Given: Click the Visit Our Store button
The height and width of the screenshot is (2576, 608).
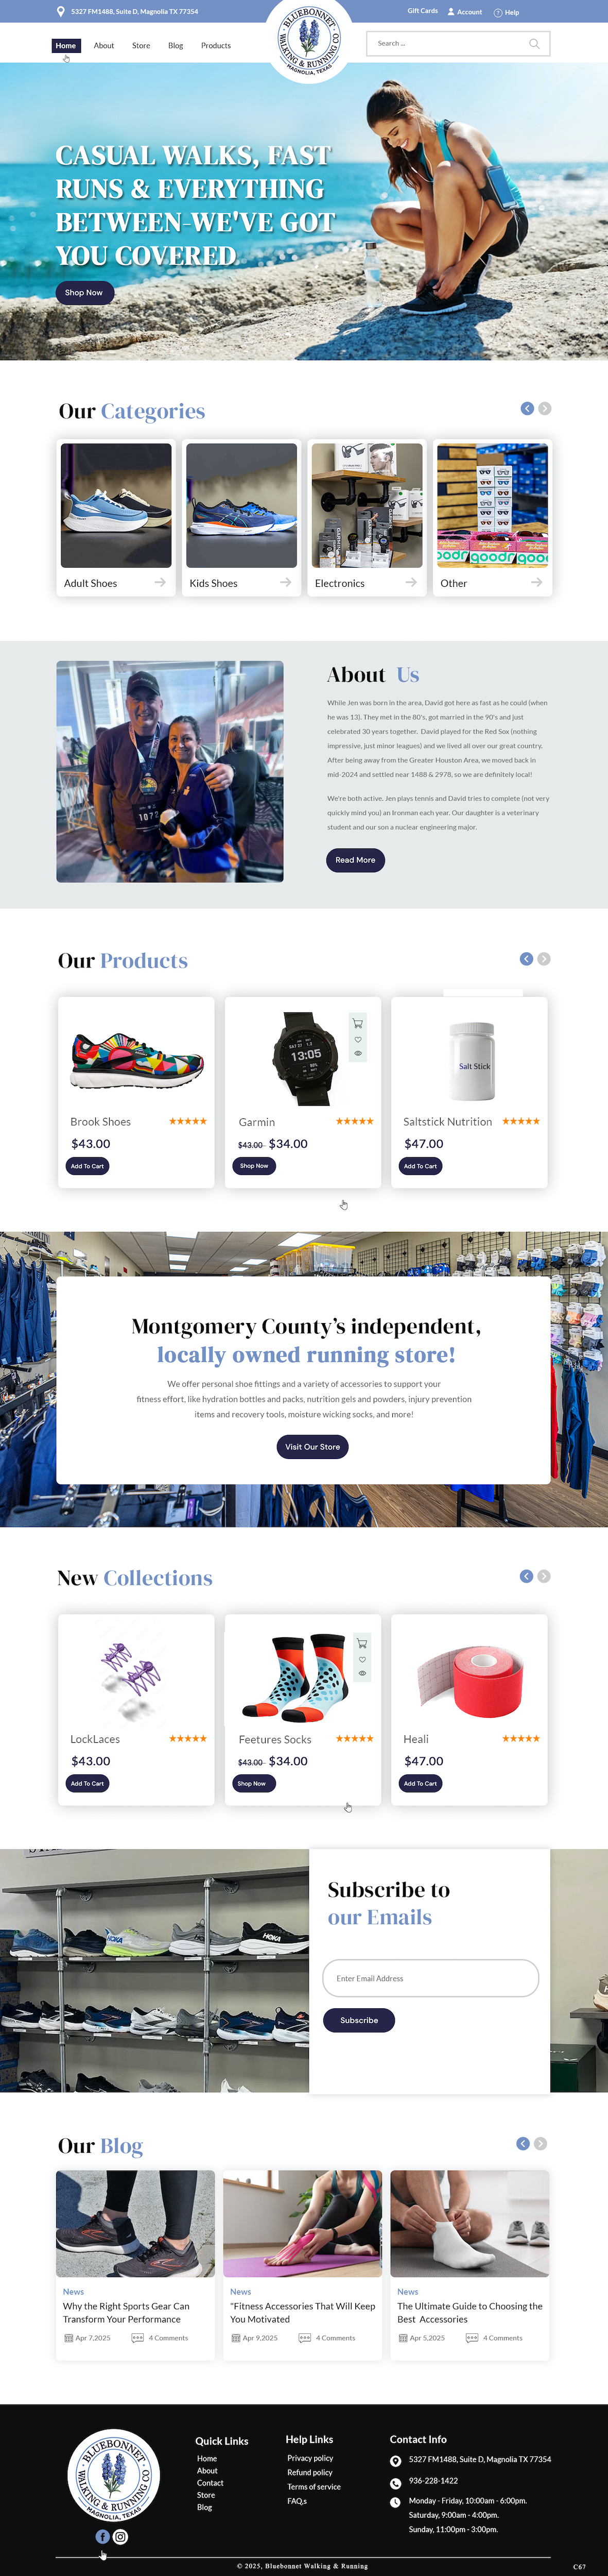Looking at the screenshot, I should tap(312, 1446).
